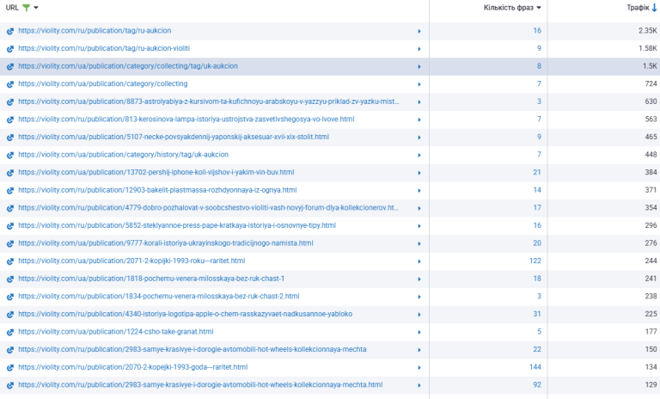
Task: Select traffic value 129
Action: click(x=651, y=384)
